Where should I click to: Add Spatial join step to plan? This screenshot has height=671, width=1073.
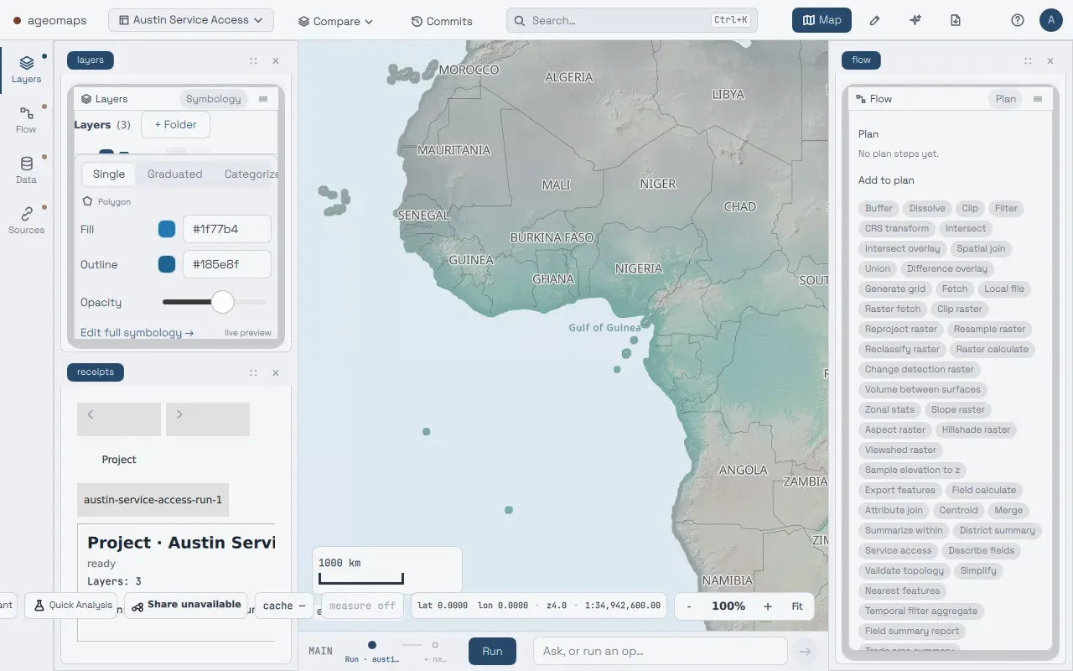click(x=981, y=249)
